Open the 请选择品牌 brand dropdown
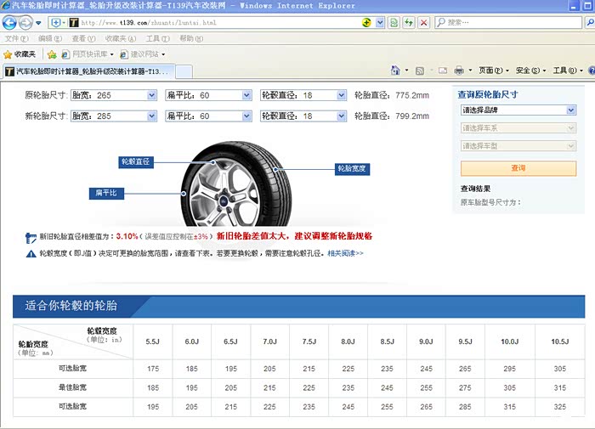595x429 pixels. coord(571,110)
